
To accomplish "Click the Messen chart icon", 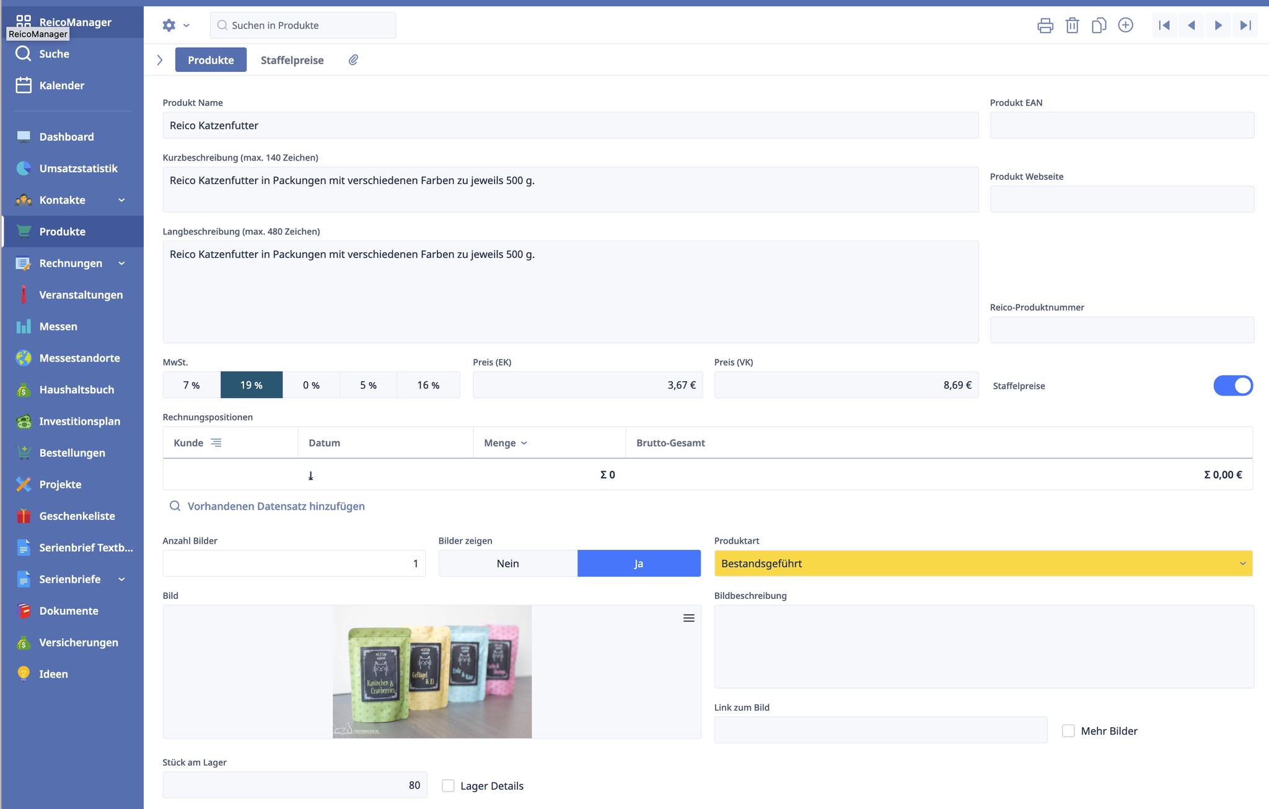I will 24,326.
